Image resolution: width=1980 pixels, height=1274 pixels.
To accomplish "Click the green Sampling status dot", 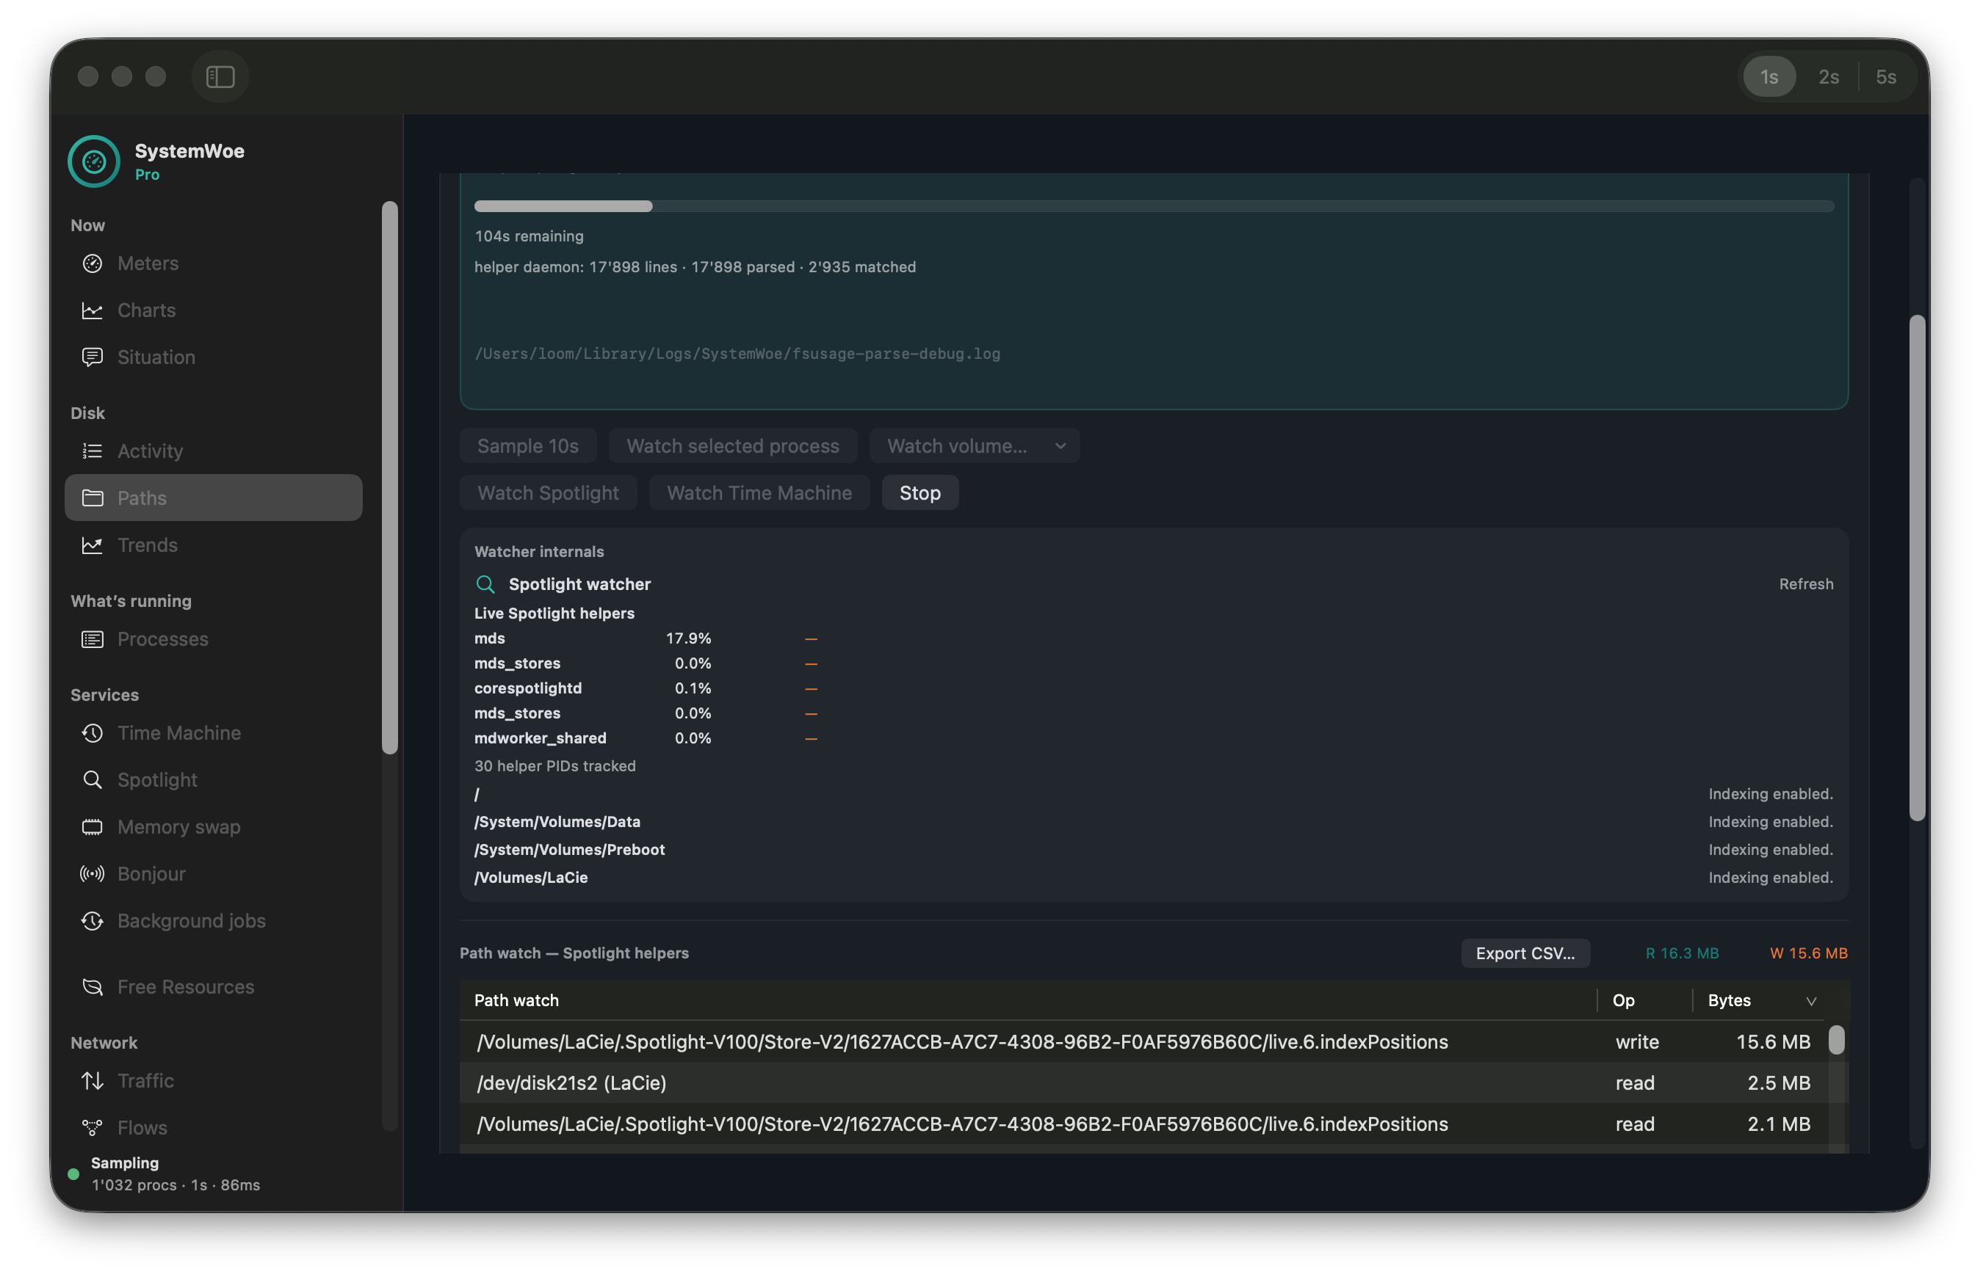I will (x=73, y=1174).
